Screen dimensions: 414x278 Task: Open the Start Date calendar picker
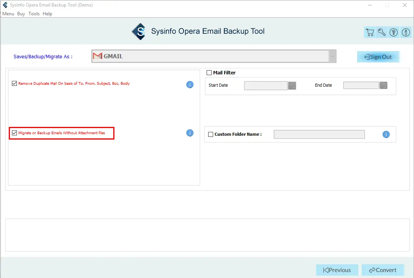pos(292,86)
